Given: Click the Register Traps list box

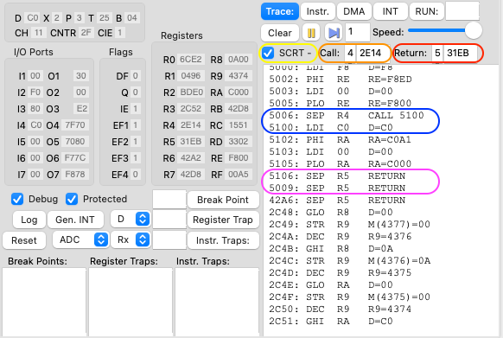Looking at the screenshot, I should click(x=131, y=302).
